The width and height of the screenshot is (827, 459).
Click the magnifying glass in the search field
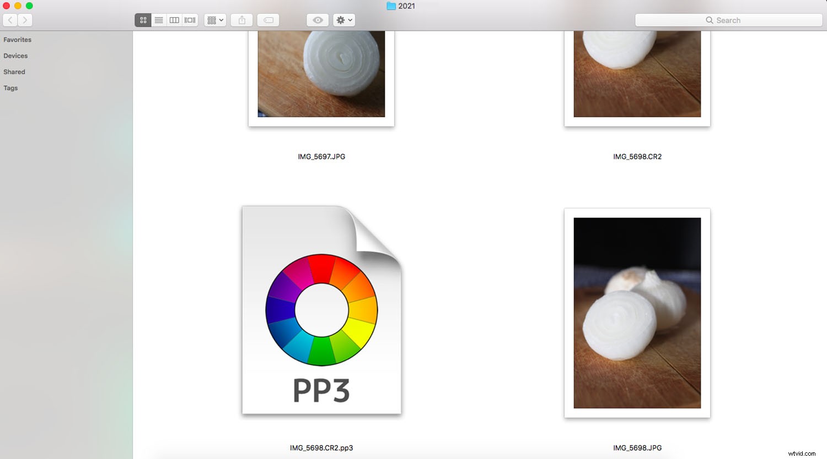coord(710,20)
